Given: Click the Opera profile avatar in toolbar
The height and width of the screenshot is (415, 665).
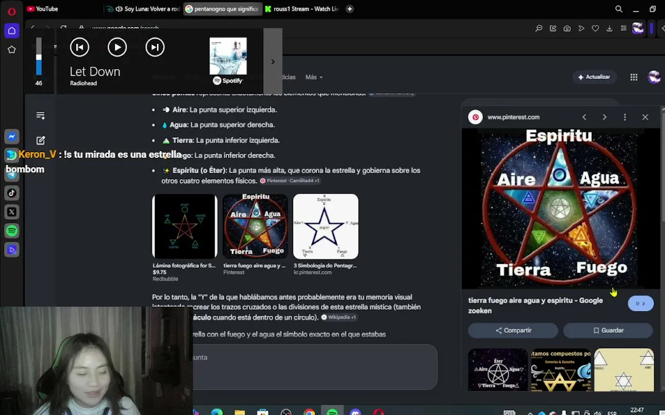Looking at the screenshot, I should click(x=638, y=28).
